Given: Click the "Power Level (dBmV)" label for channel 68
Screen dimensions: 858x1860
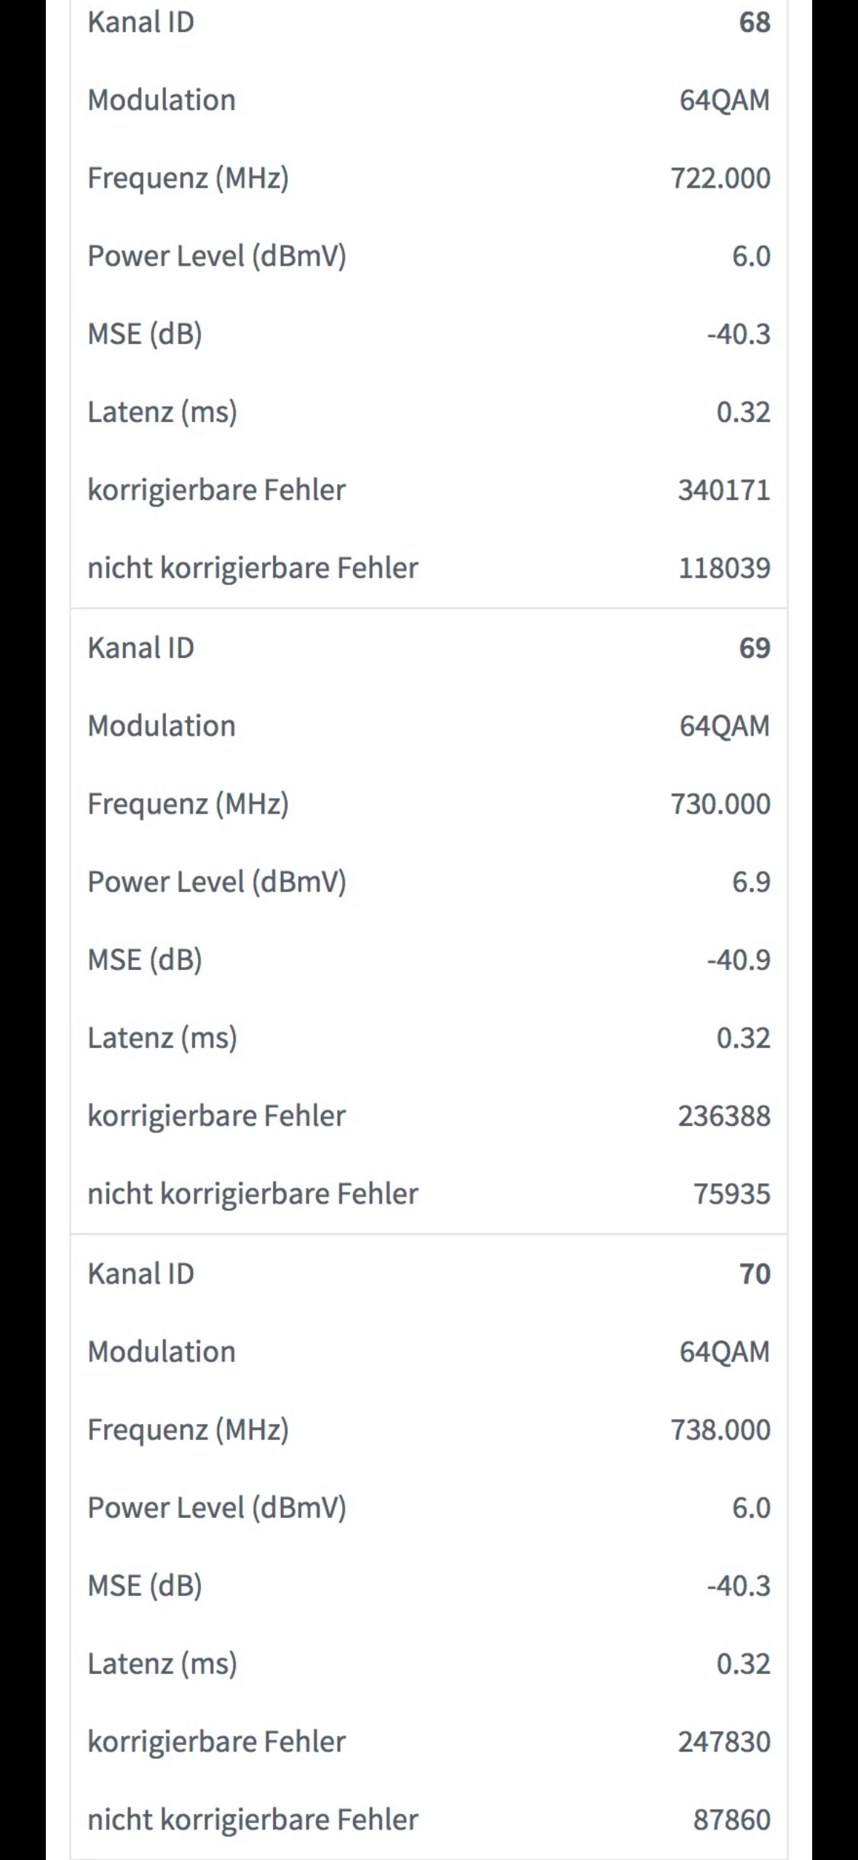Looking at the screenshot, I should click(217, 256).
